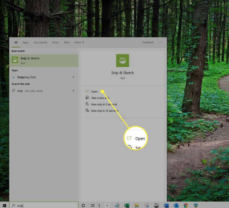Open the Notepad taskbar icon

(x=117, y=205)
